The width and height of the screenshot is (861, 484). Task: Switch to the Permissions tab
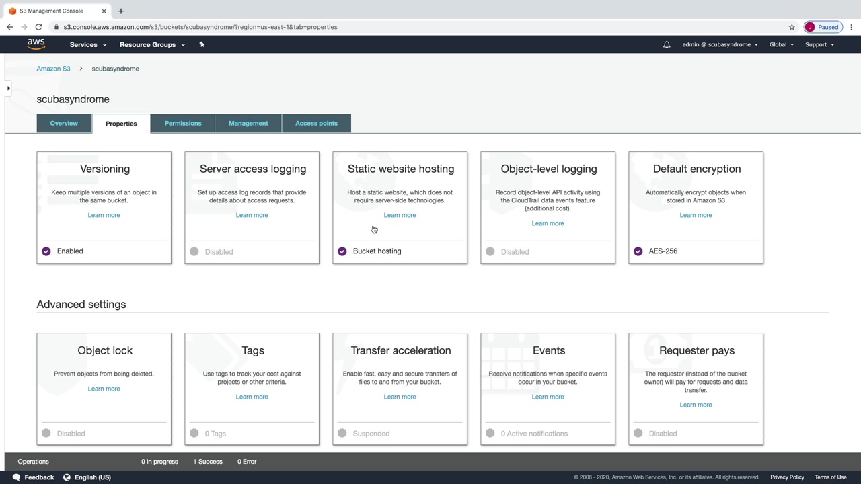[183, 124]
